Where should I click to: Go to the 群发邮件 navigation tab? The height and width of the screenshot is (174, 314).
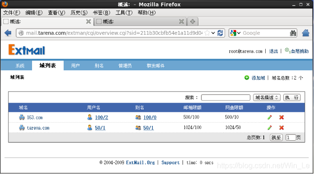point(156,66)
